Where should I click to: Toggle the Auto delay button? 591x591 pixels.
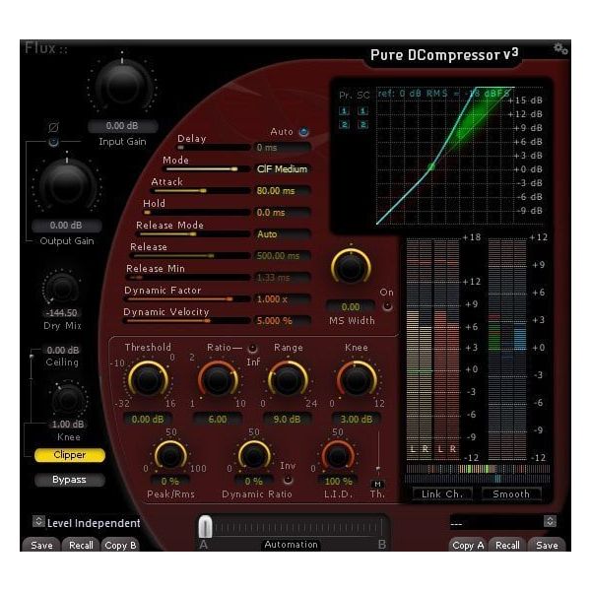pyautogui.click(x=303, y=132)
